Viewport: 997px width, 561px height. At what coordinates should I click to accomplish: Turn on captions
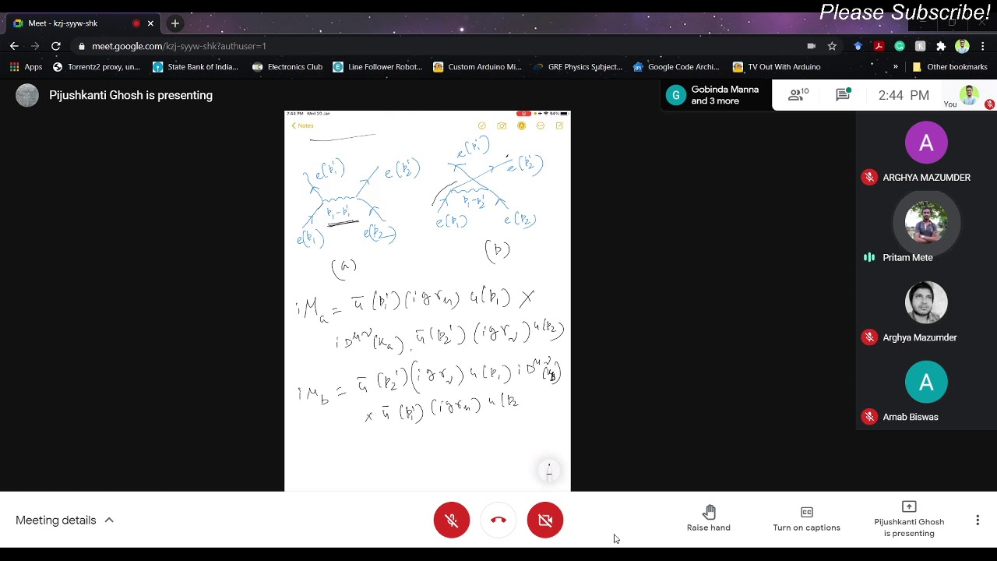click(x=806, y=518)
